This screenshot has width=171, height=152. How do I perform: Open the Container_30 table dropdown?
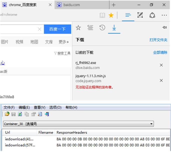pos(151,124)
